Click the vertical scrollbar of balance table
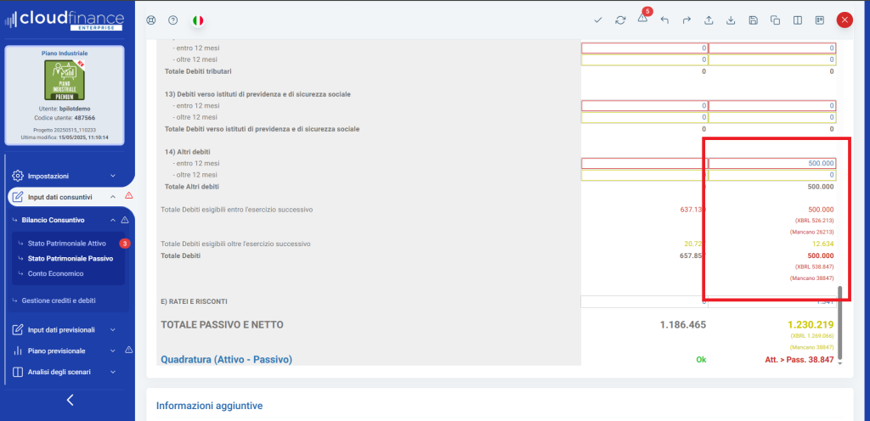The image size is (870, 421). [841, 322]
